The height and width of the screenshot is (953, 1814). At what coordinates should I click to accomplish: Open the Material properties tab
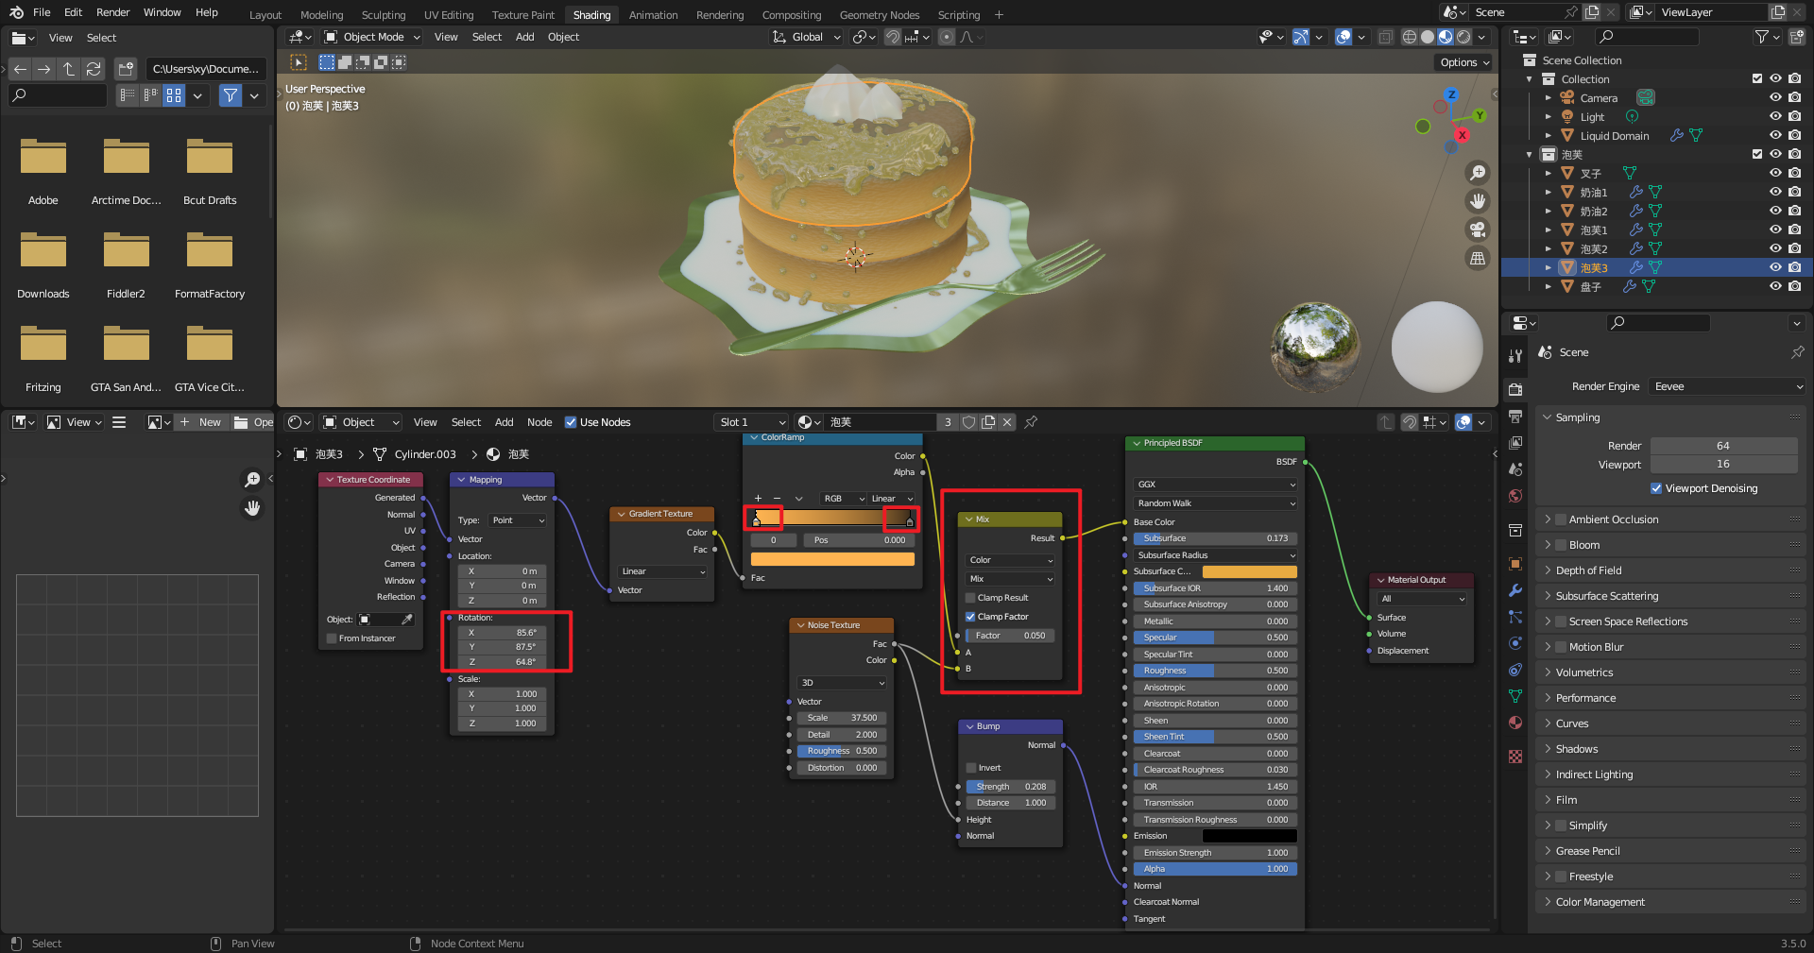point(1515,723)
